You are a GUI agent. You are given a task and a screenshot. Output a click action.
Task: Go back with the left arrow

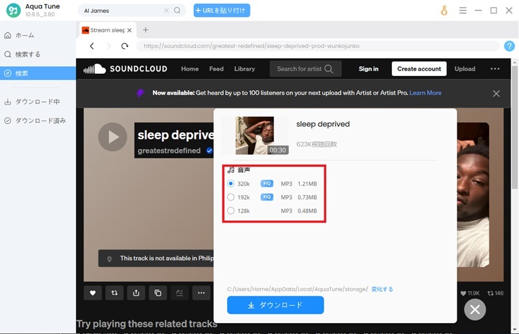pyautogui.click(x=92, y=46)
